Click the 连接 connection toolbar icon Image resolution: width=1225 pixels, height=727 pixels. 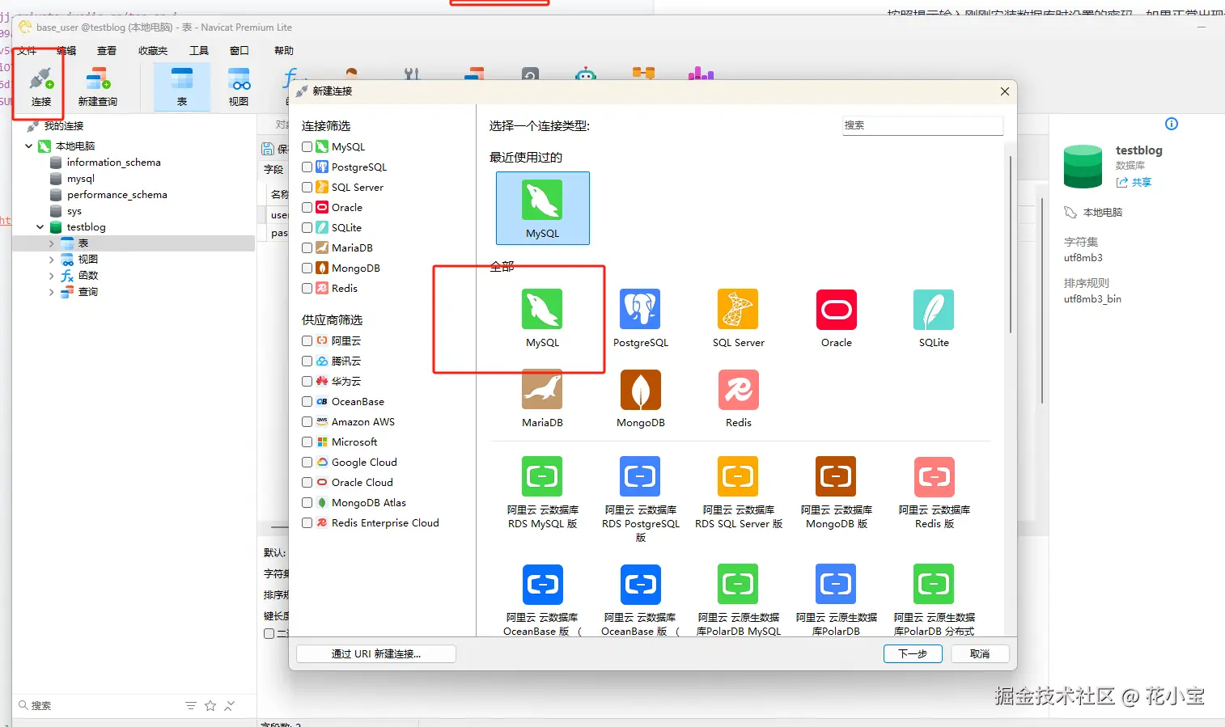coord(40,87)
